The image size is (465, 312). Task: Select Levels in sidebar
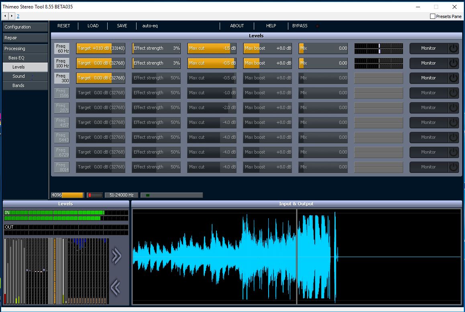25,67
